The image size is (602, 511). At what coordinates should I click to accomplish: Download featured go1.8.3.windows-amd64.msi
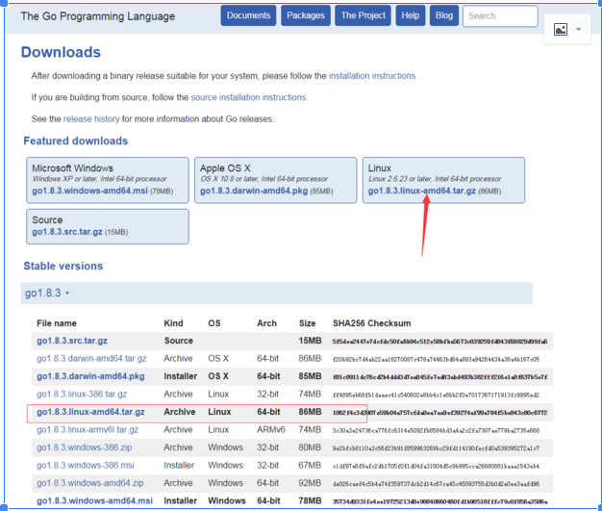(x=89, y=192)
